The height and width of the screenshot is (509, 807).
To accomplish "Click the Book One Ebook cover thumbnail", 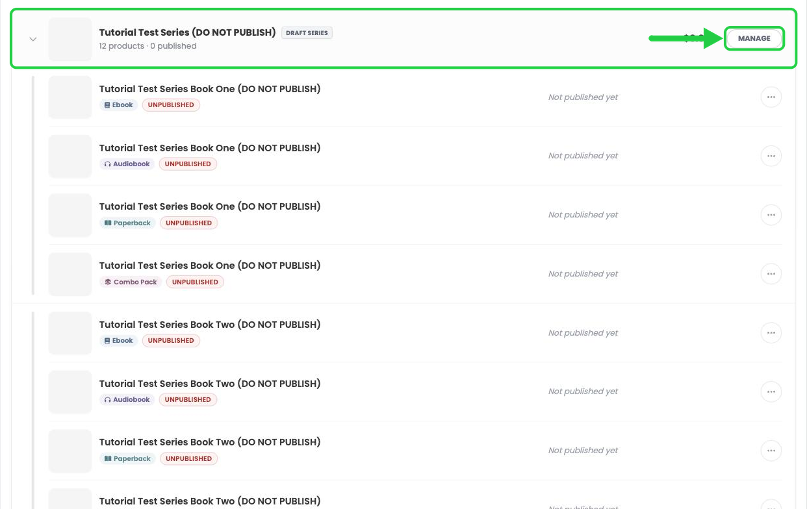I will 70,97.
